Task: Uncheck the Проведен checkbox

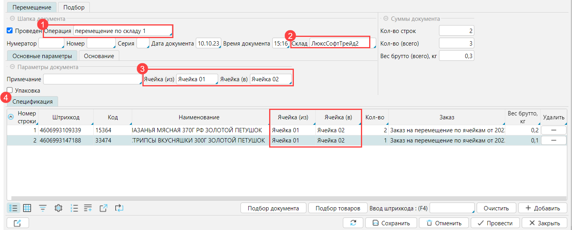Action: click(10, 31)
